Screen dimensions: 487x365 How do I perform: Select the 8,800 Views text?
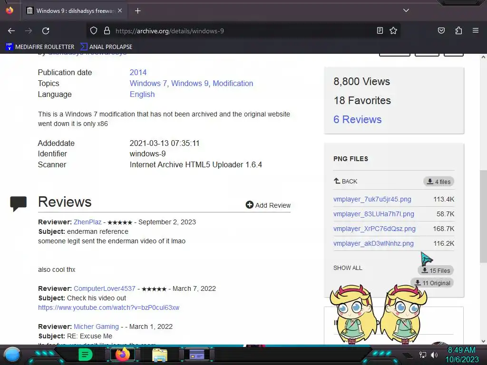361,82
